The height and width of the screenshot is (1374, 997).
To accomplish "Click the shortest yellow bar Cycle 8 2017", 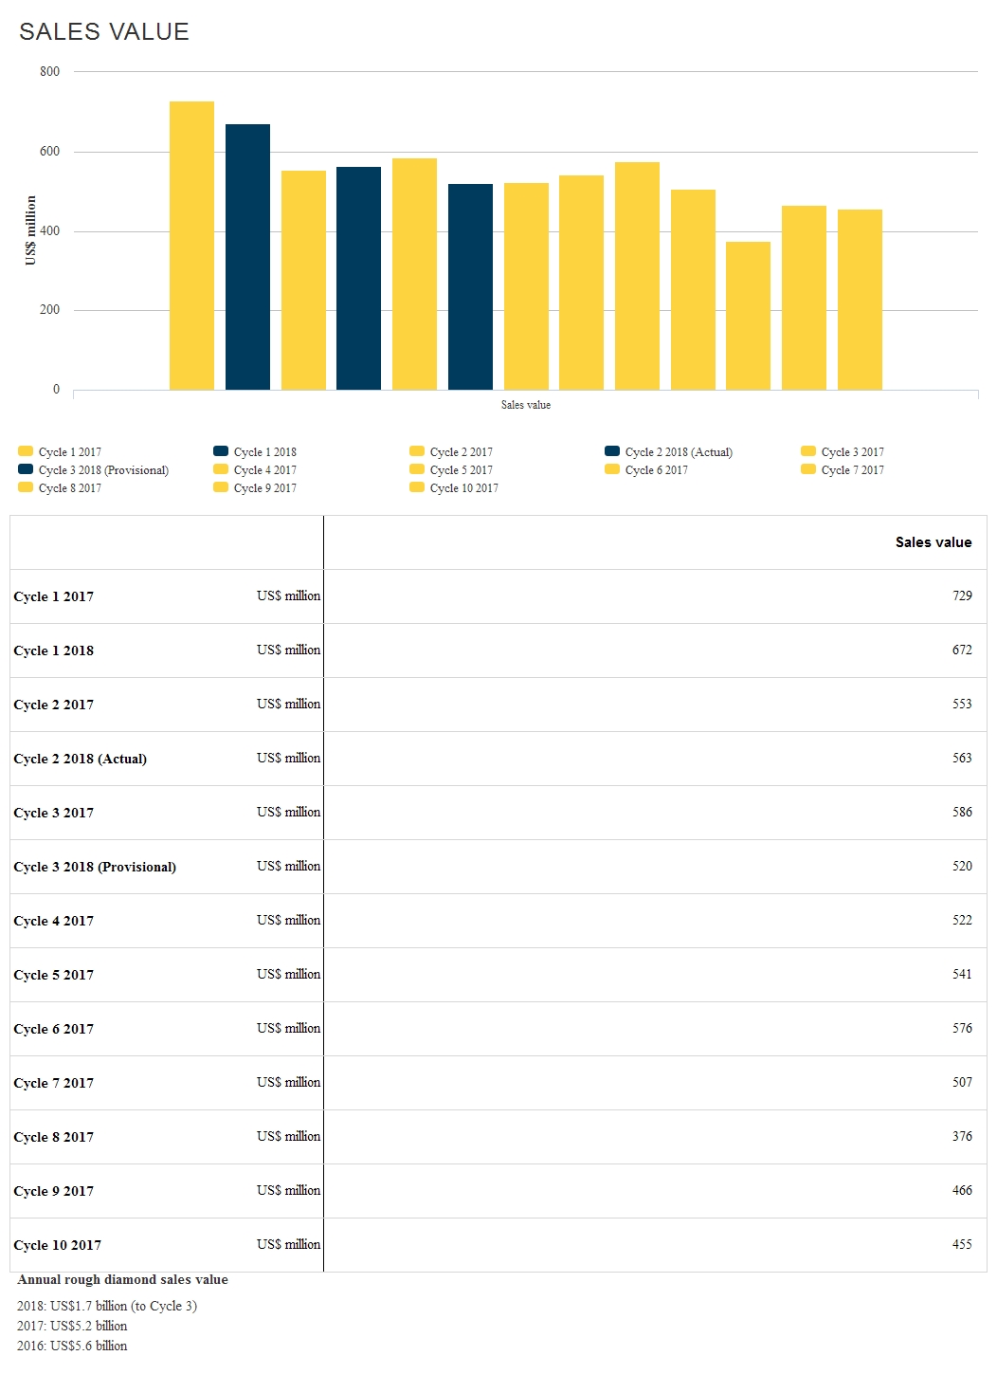I will (748, 316).
